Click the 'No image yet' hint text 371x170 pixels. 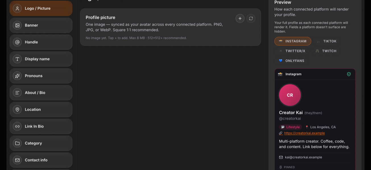(136, 38)
